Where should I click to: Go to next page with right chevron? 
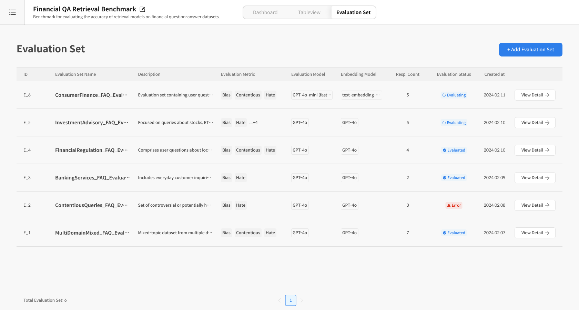pos(302,300)
